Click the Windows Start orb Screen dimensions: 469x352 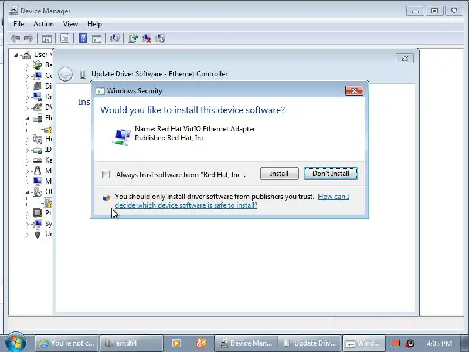[15, 343]
